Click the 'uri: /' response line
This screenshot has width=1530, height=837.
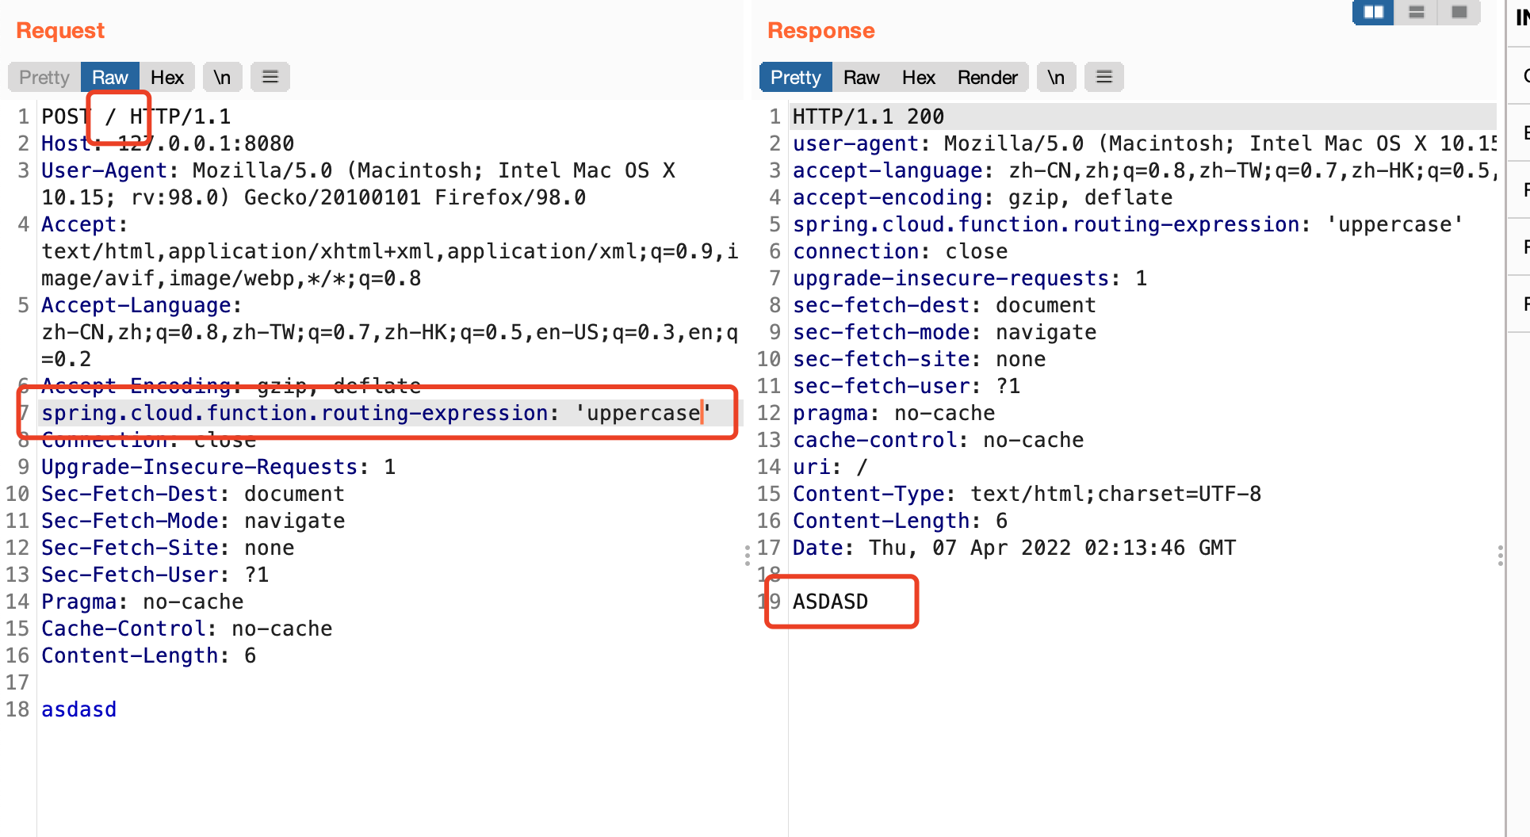point(831,467)
